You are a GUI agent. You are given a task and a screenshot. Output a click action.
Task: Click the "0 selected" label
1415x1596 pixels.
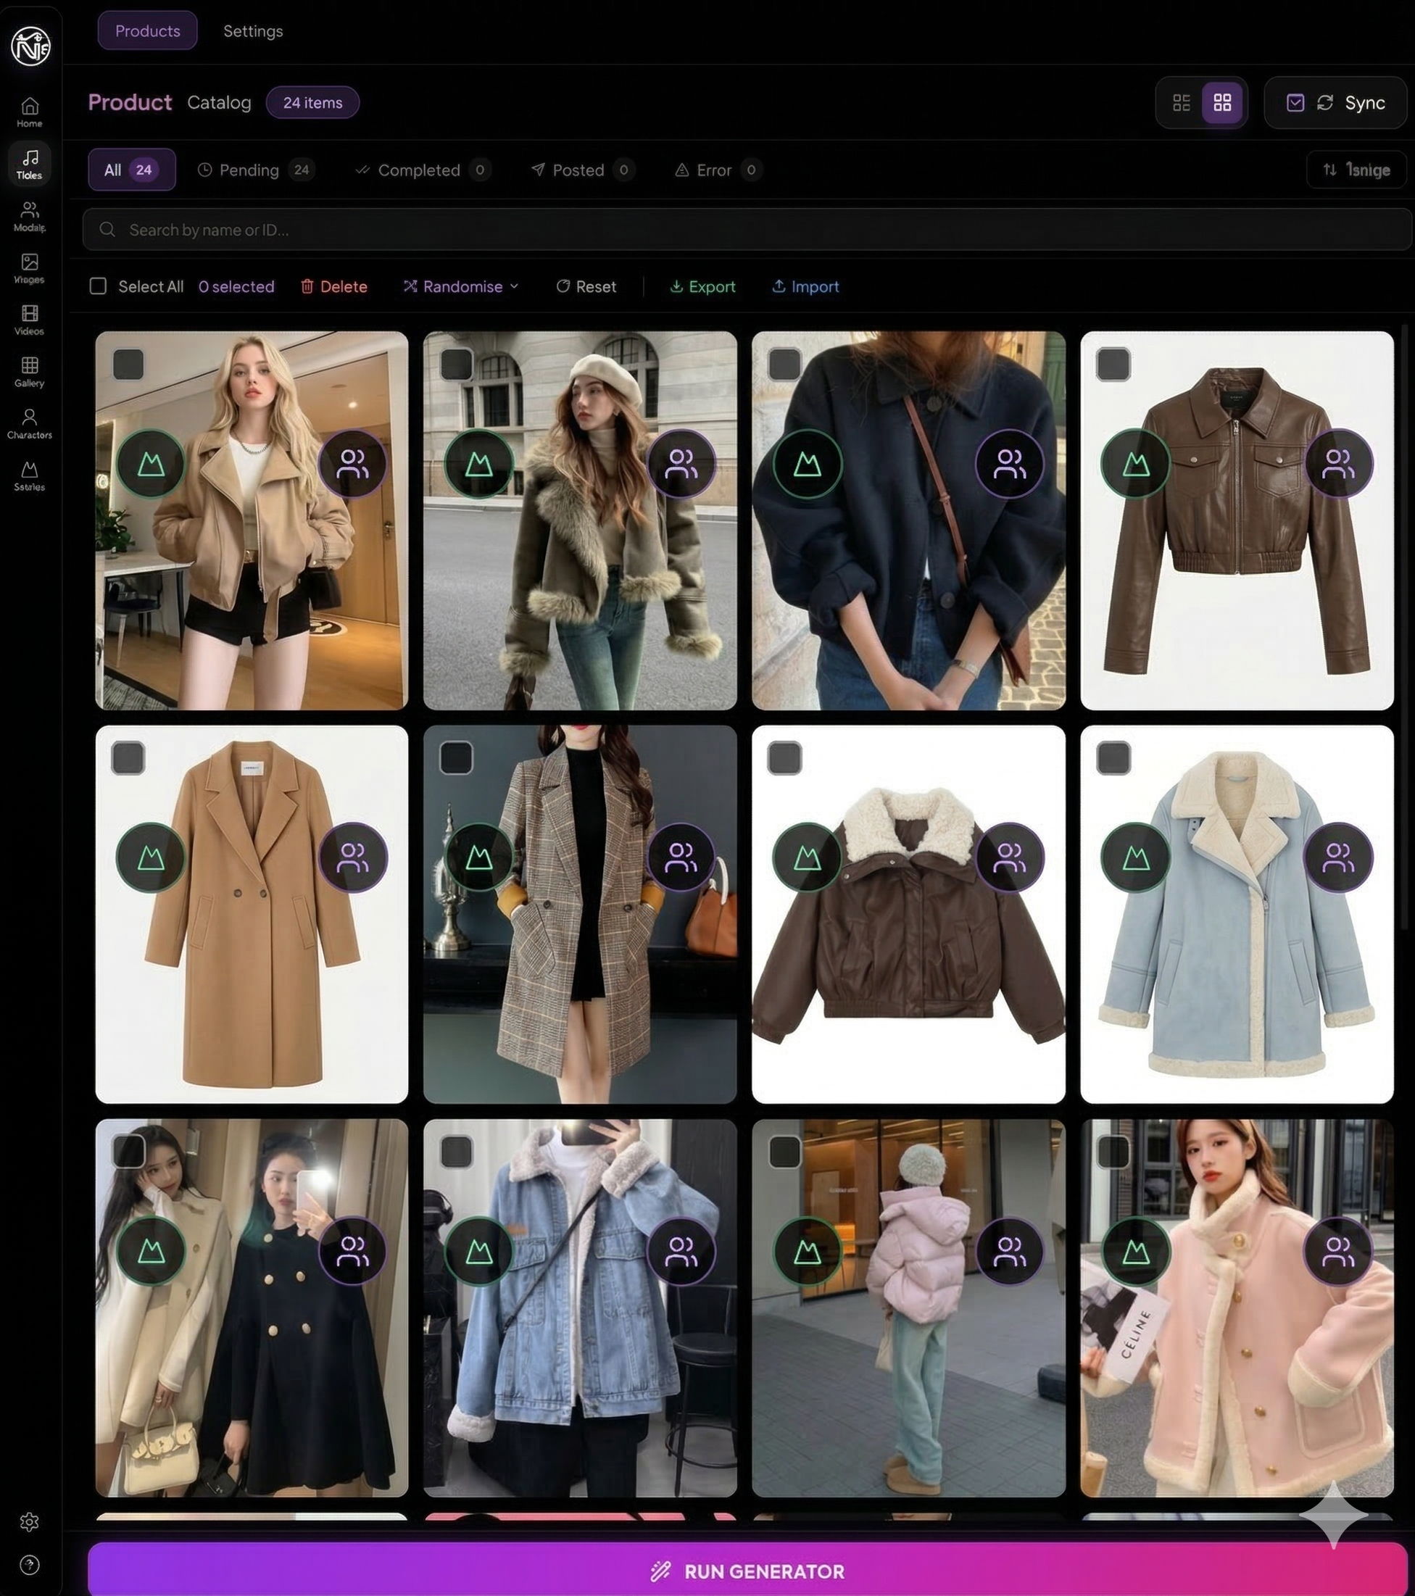[236, 286]
